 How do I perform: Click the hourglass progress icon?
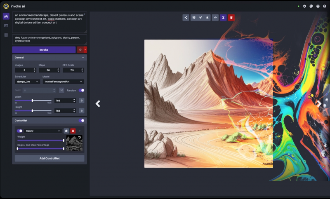point(223,18)
